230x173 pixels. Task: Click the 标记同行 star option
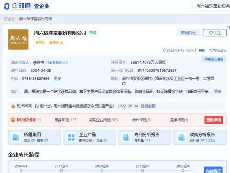pyautogui.click(x=218, y=50)
